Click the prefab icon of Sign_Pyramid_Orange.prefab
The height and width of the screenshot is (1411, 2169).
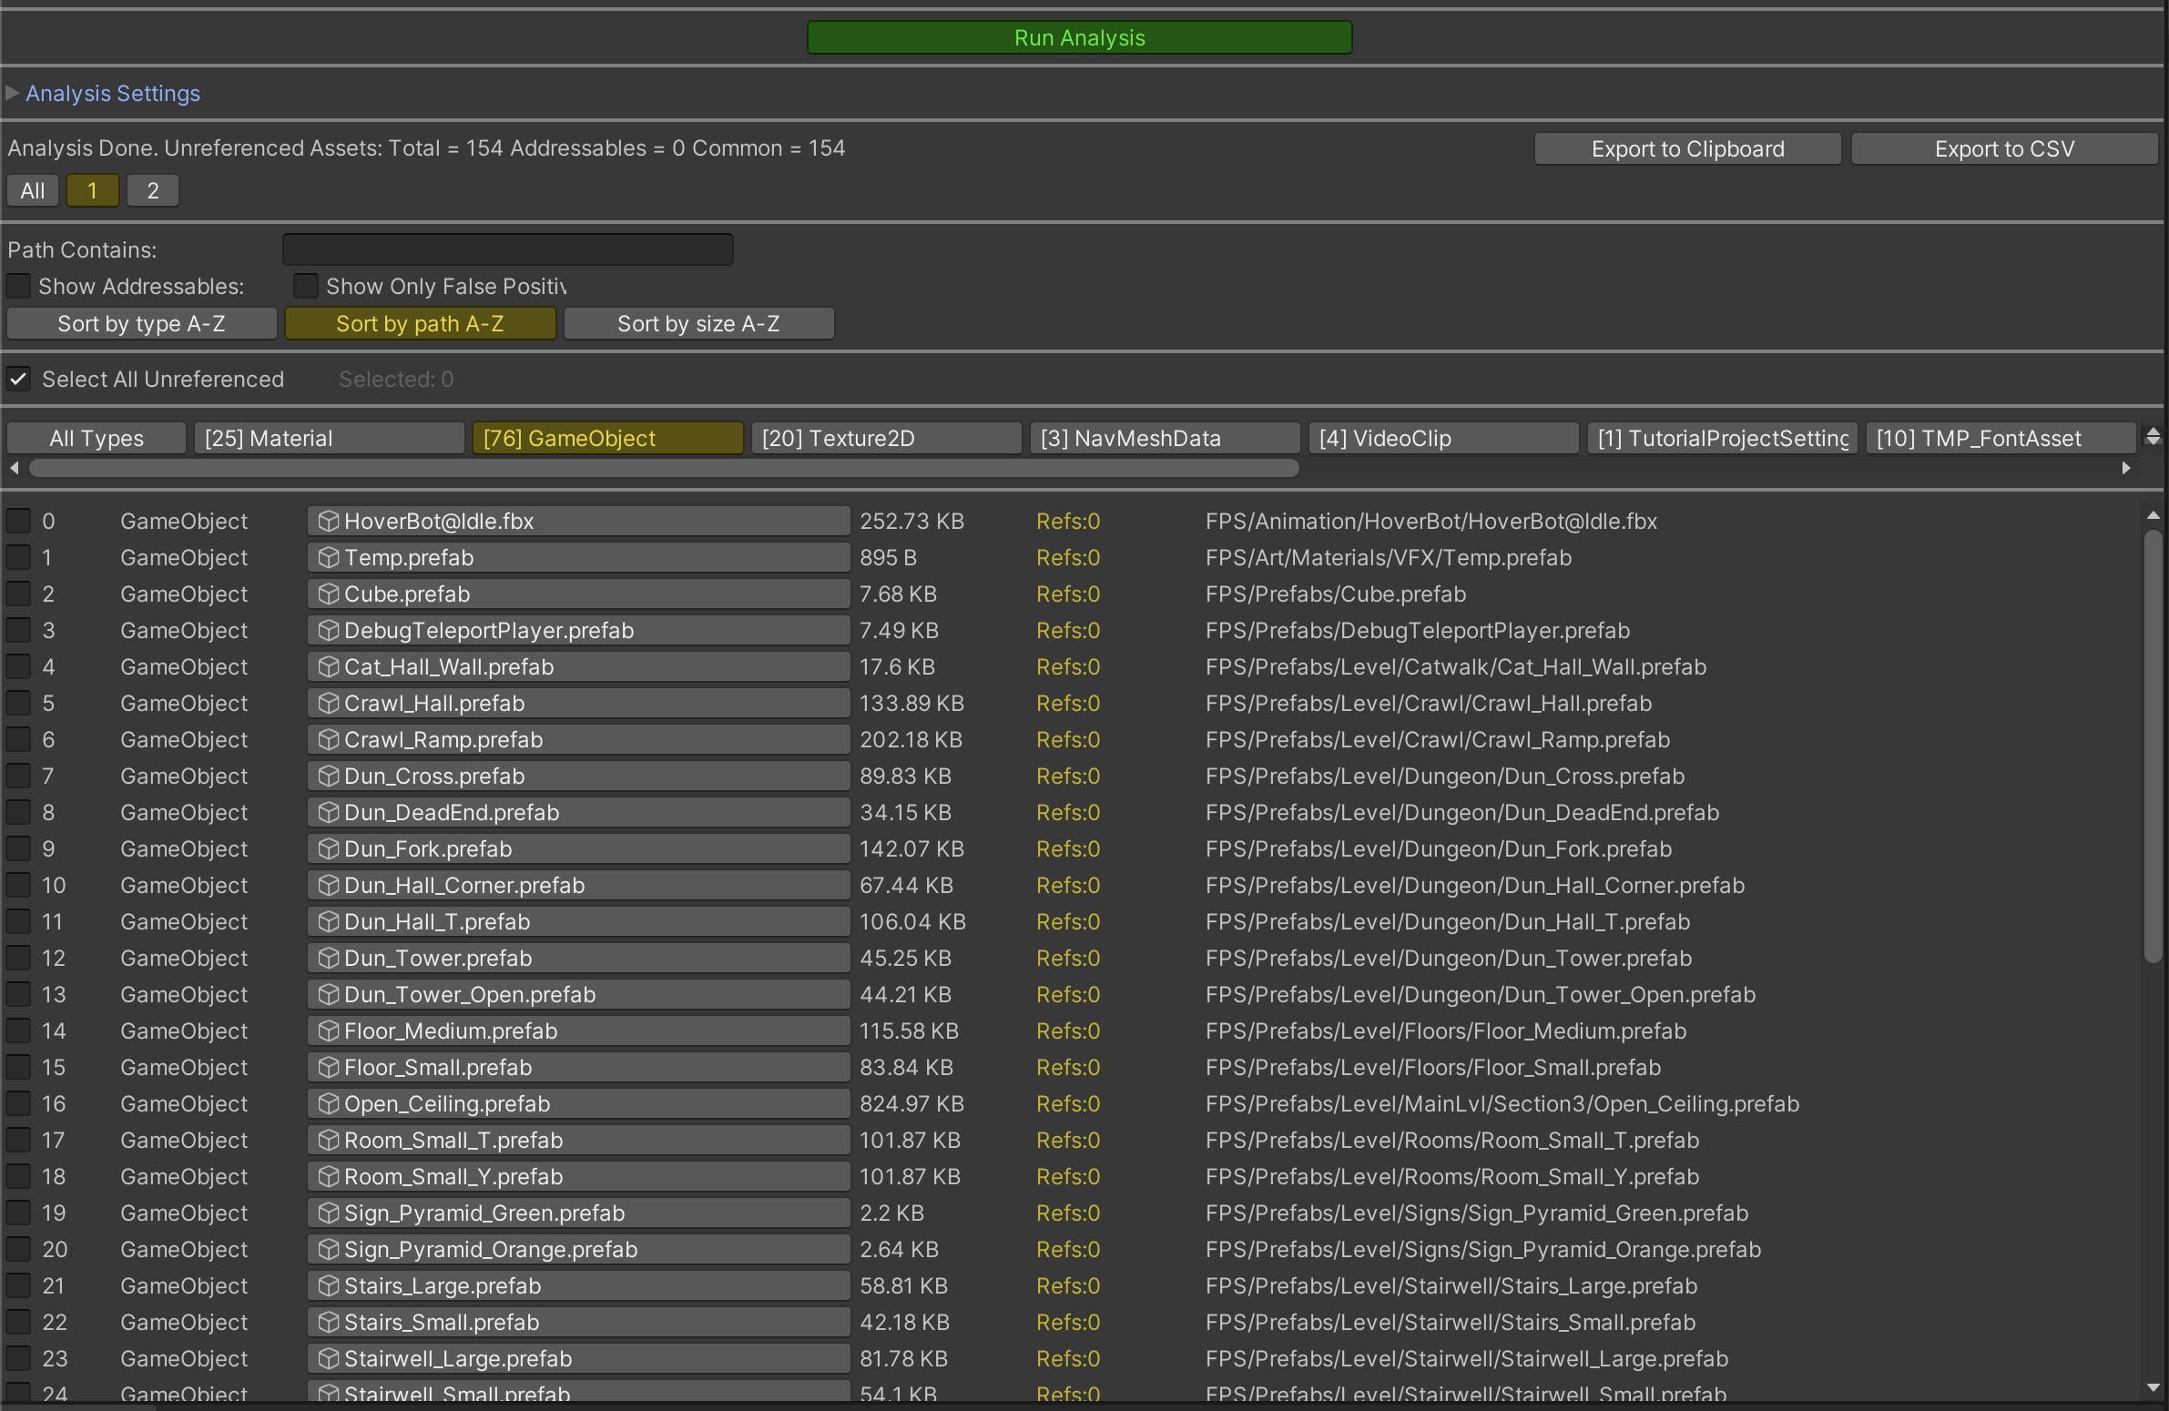pyautogui.click(x=328, y=1250)
